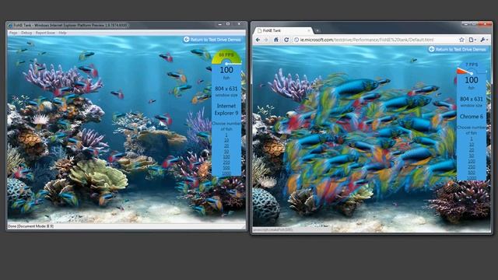The height and width of the screenshot is (280, 498).
Task: Choose 500 fish in the IE window
Action: (x=226, y=168)
